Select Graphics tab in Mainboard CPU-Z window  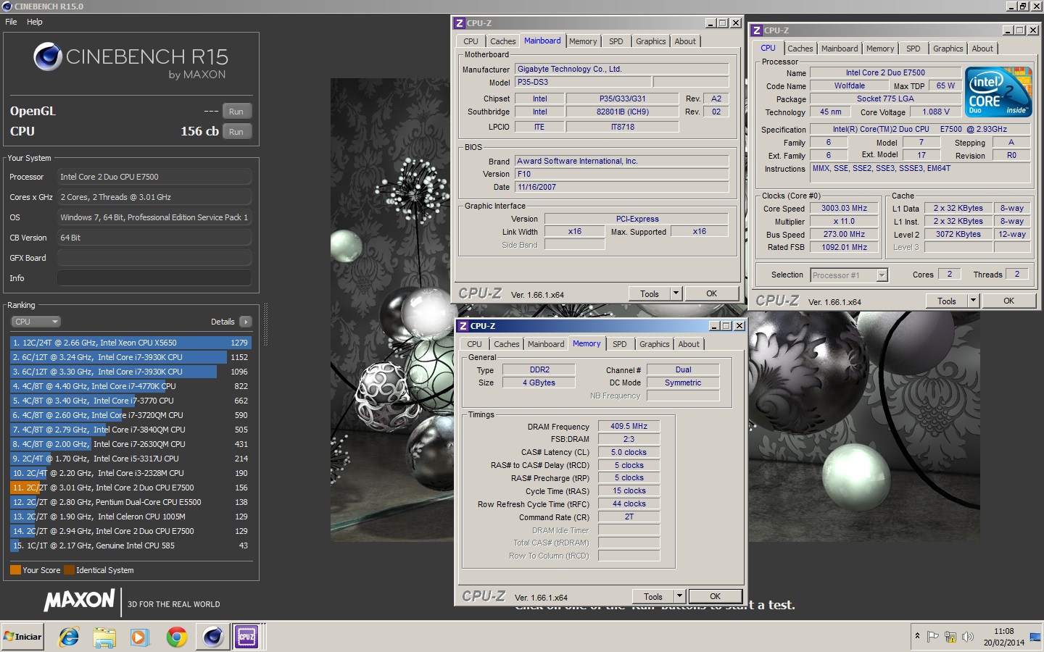(x=650, y=41)
